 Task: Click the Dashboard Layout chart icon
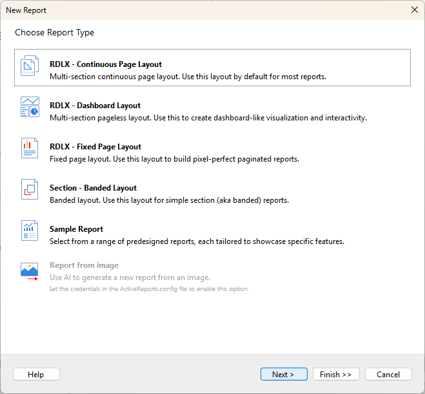pyautogui.click(x=30, y=108)
